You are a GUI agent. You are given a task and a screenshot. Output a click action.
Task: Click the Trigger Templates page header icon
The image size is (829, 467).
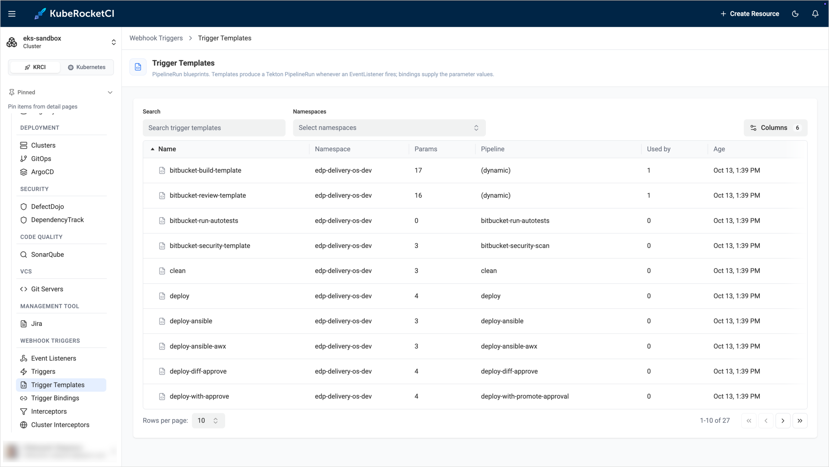(138, 67)
